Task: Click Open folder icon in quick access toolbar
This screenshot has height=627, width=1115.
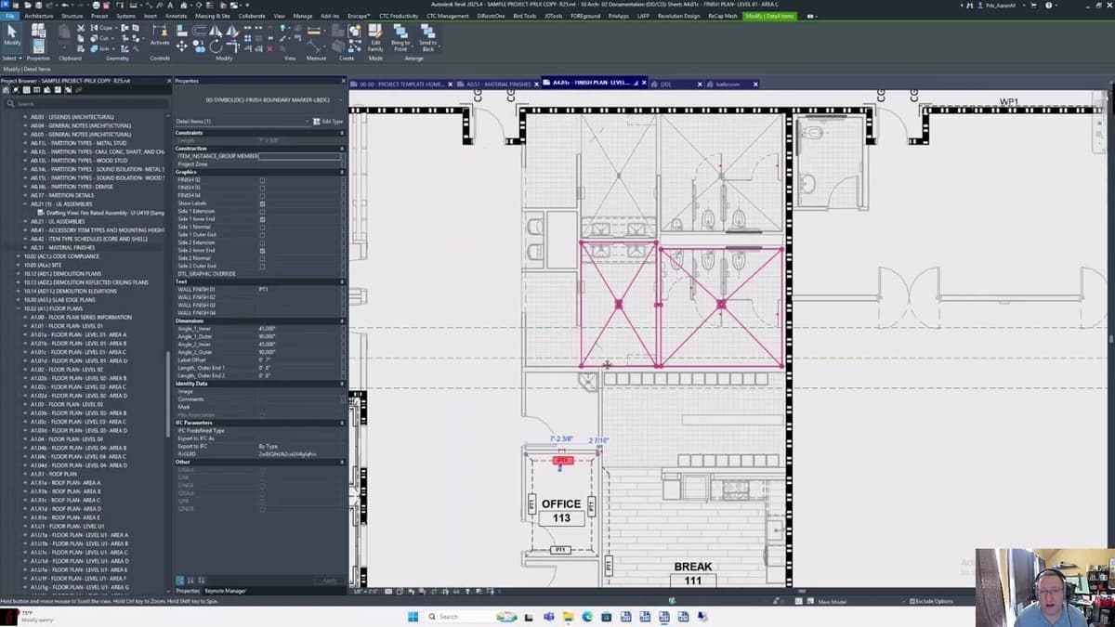Action: (x=28, y=6)
